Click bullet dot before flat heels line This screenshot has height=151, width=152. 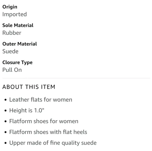6,132
